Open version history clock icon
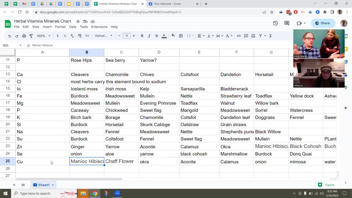 tap(275, 23)
